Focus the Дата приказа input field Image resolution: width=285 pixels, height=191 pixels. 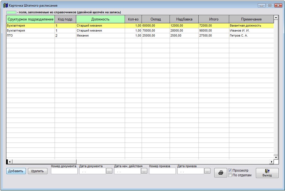click(x=191, y=171)
